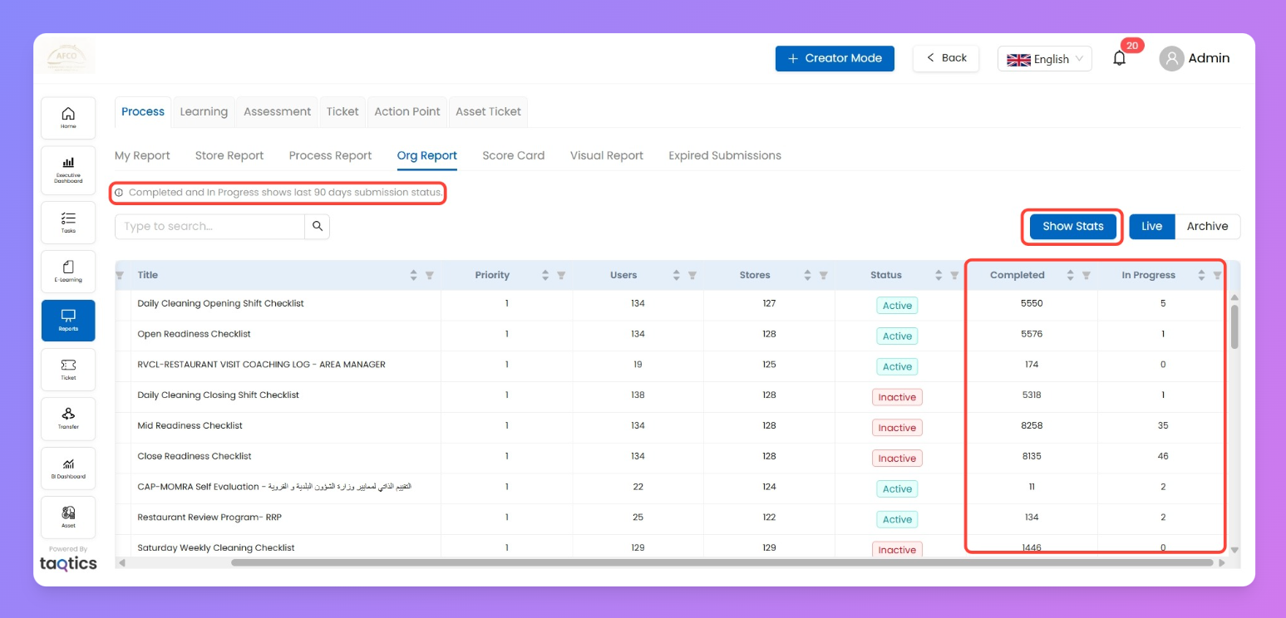
Task: Select the Live toggle option
Action: 1151,226
